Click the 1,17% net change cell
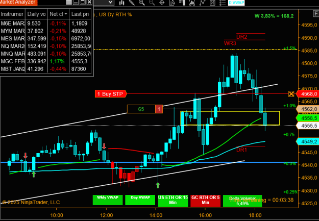The image size is (319, 221). point(57,61)
